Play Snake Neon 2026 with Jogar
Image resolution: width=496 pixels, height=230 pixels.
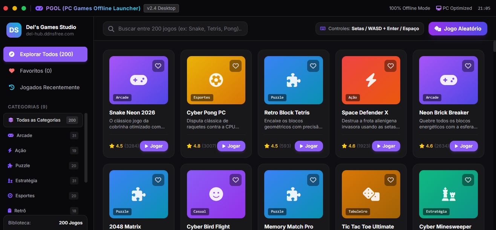pyautogui.click(x=154, y=146)
